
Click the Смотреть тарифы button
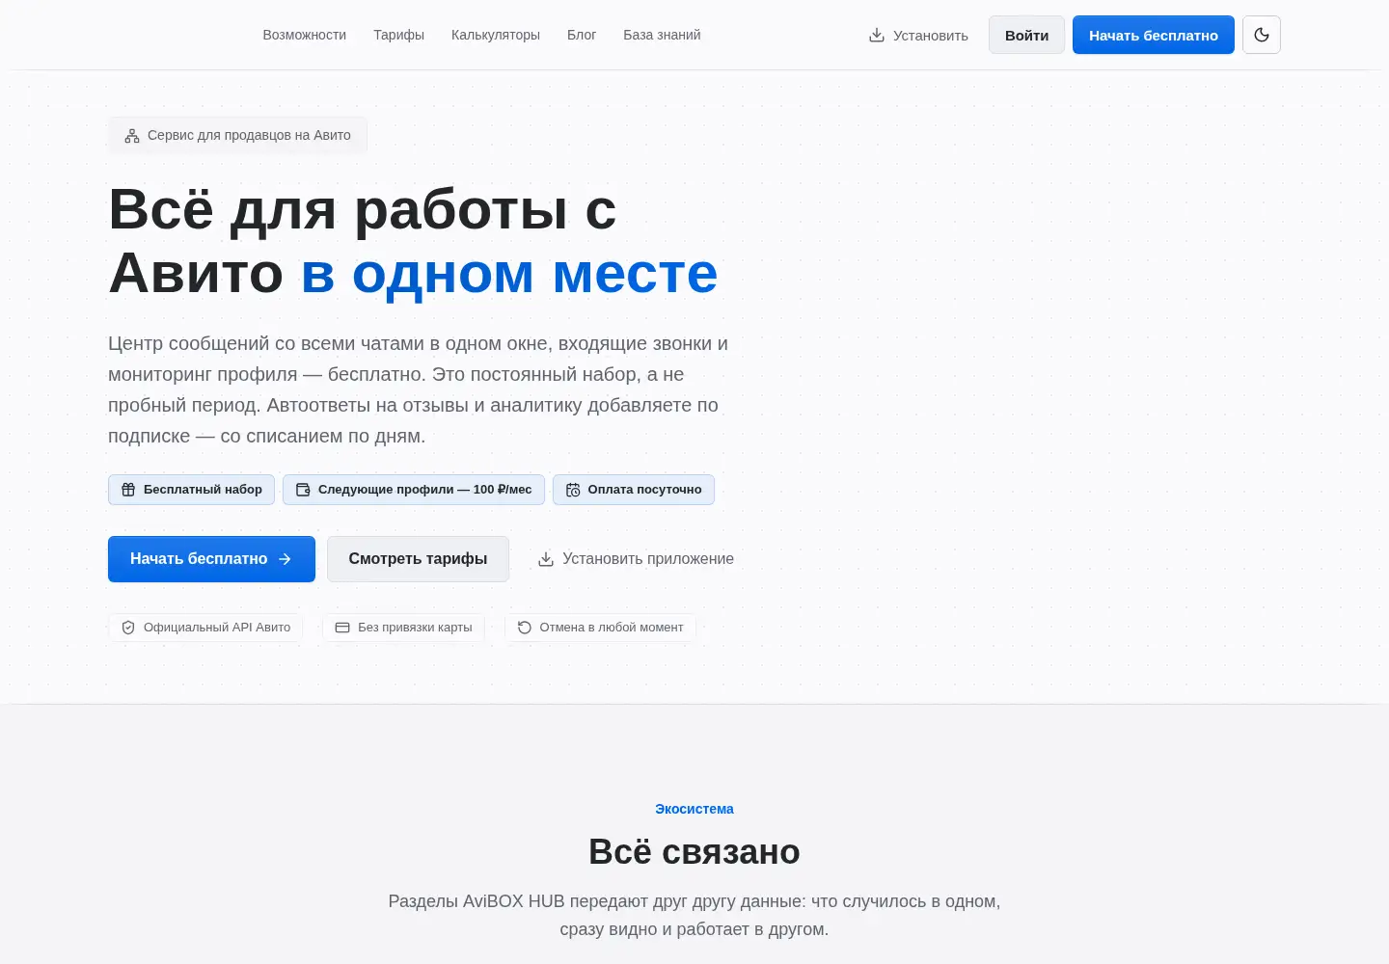click(x=418, y=559)
